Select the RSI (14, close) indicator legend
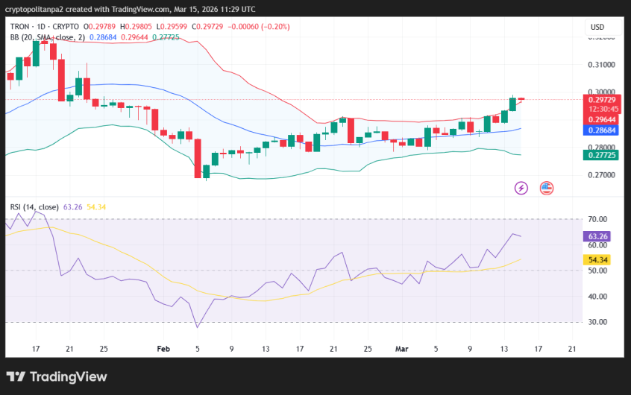The height and width of the screenshot is (395, 631). coord(34,206)
